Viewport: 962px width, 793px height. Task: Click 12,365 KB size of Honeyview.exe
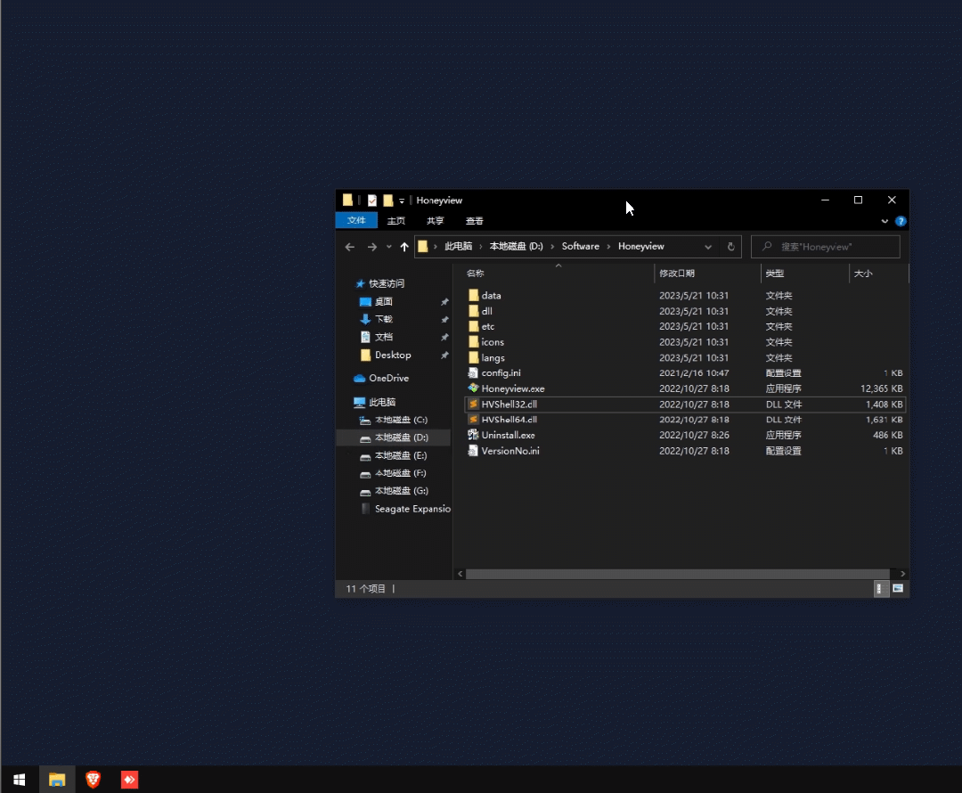[881, 388]
